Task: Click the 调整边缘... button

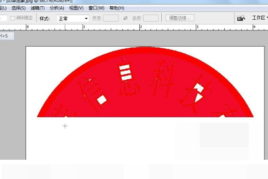Action: pos(180,18)
